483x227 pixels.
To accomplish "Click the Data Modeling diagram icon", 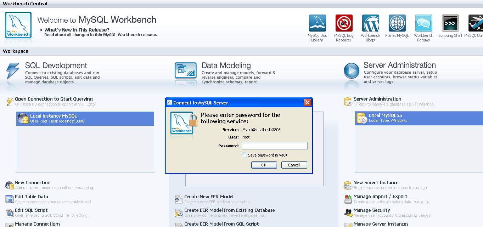I will tap(186, 70).
